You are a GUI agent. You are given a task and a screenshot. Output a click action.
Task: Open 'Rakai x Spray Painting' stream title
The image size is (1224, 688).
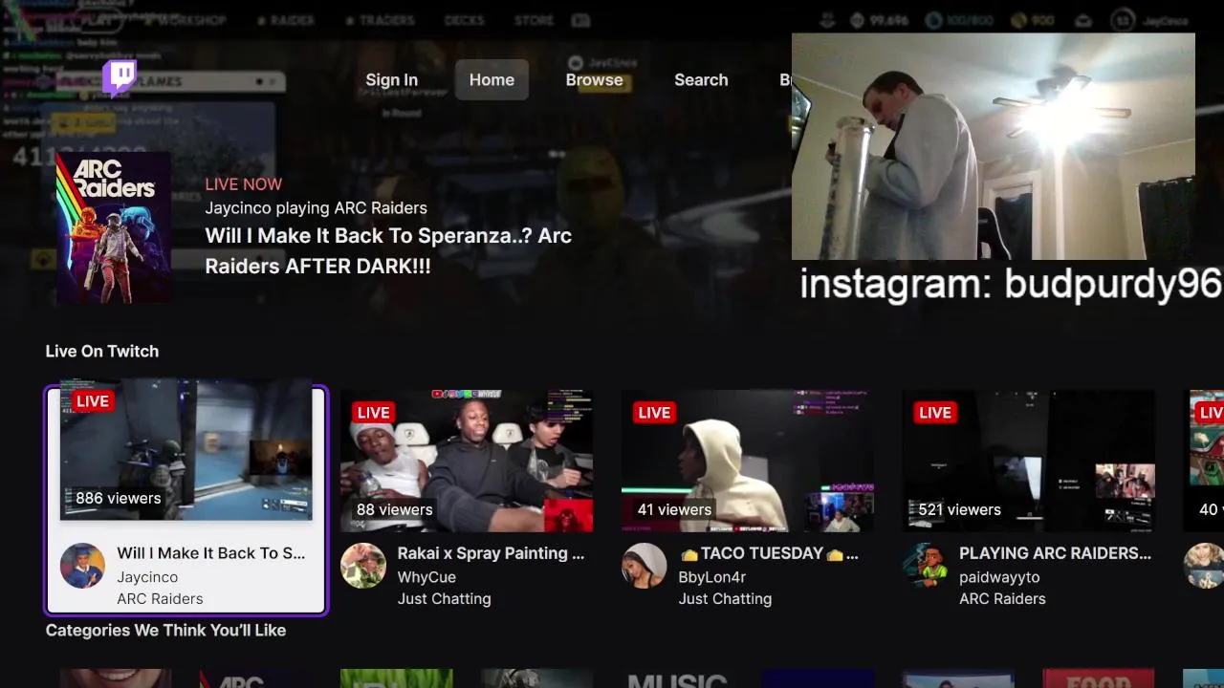[x=491, y=553]
